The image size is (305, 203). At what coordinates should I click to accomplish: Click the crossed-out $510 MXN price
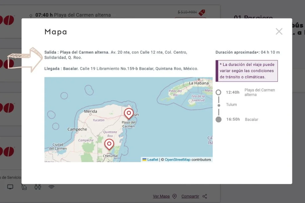point(187,12)
